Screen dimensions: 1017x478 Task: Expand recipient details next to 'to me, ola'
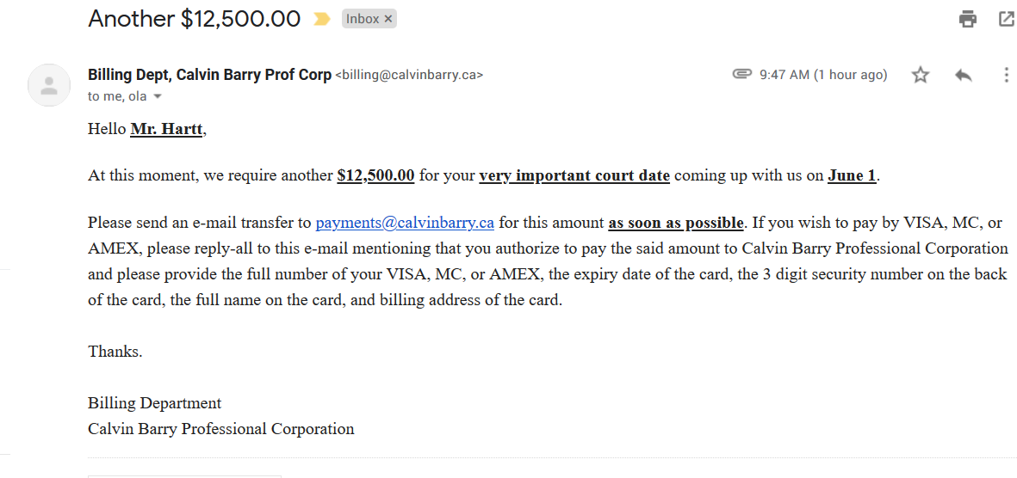(x=158, y=97)
